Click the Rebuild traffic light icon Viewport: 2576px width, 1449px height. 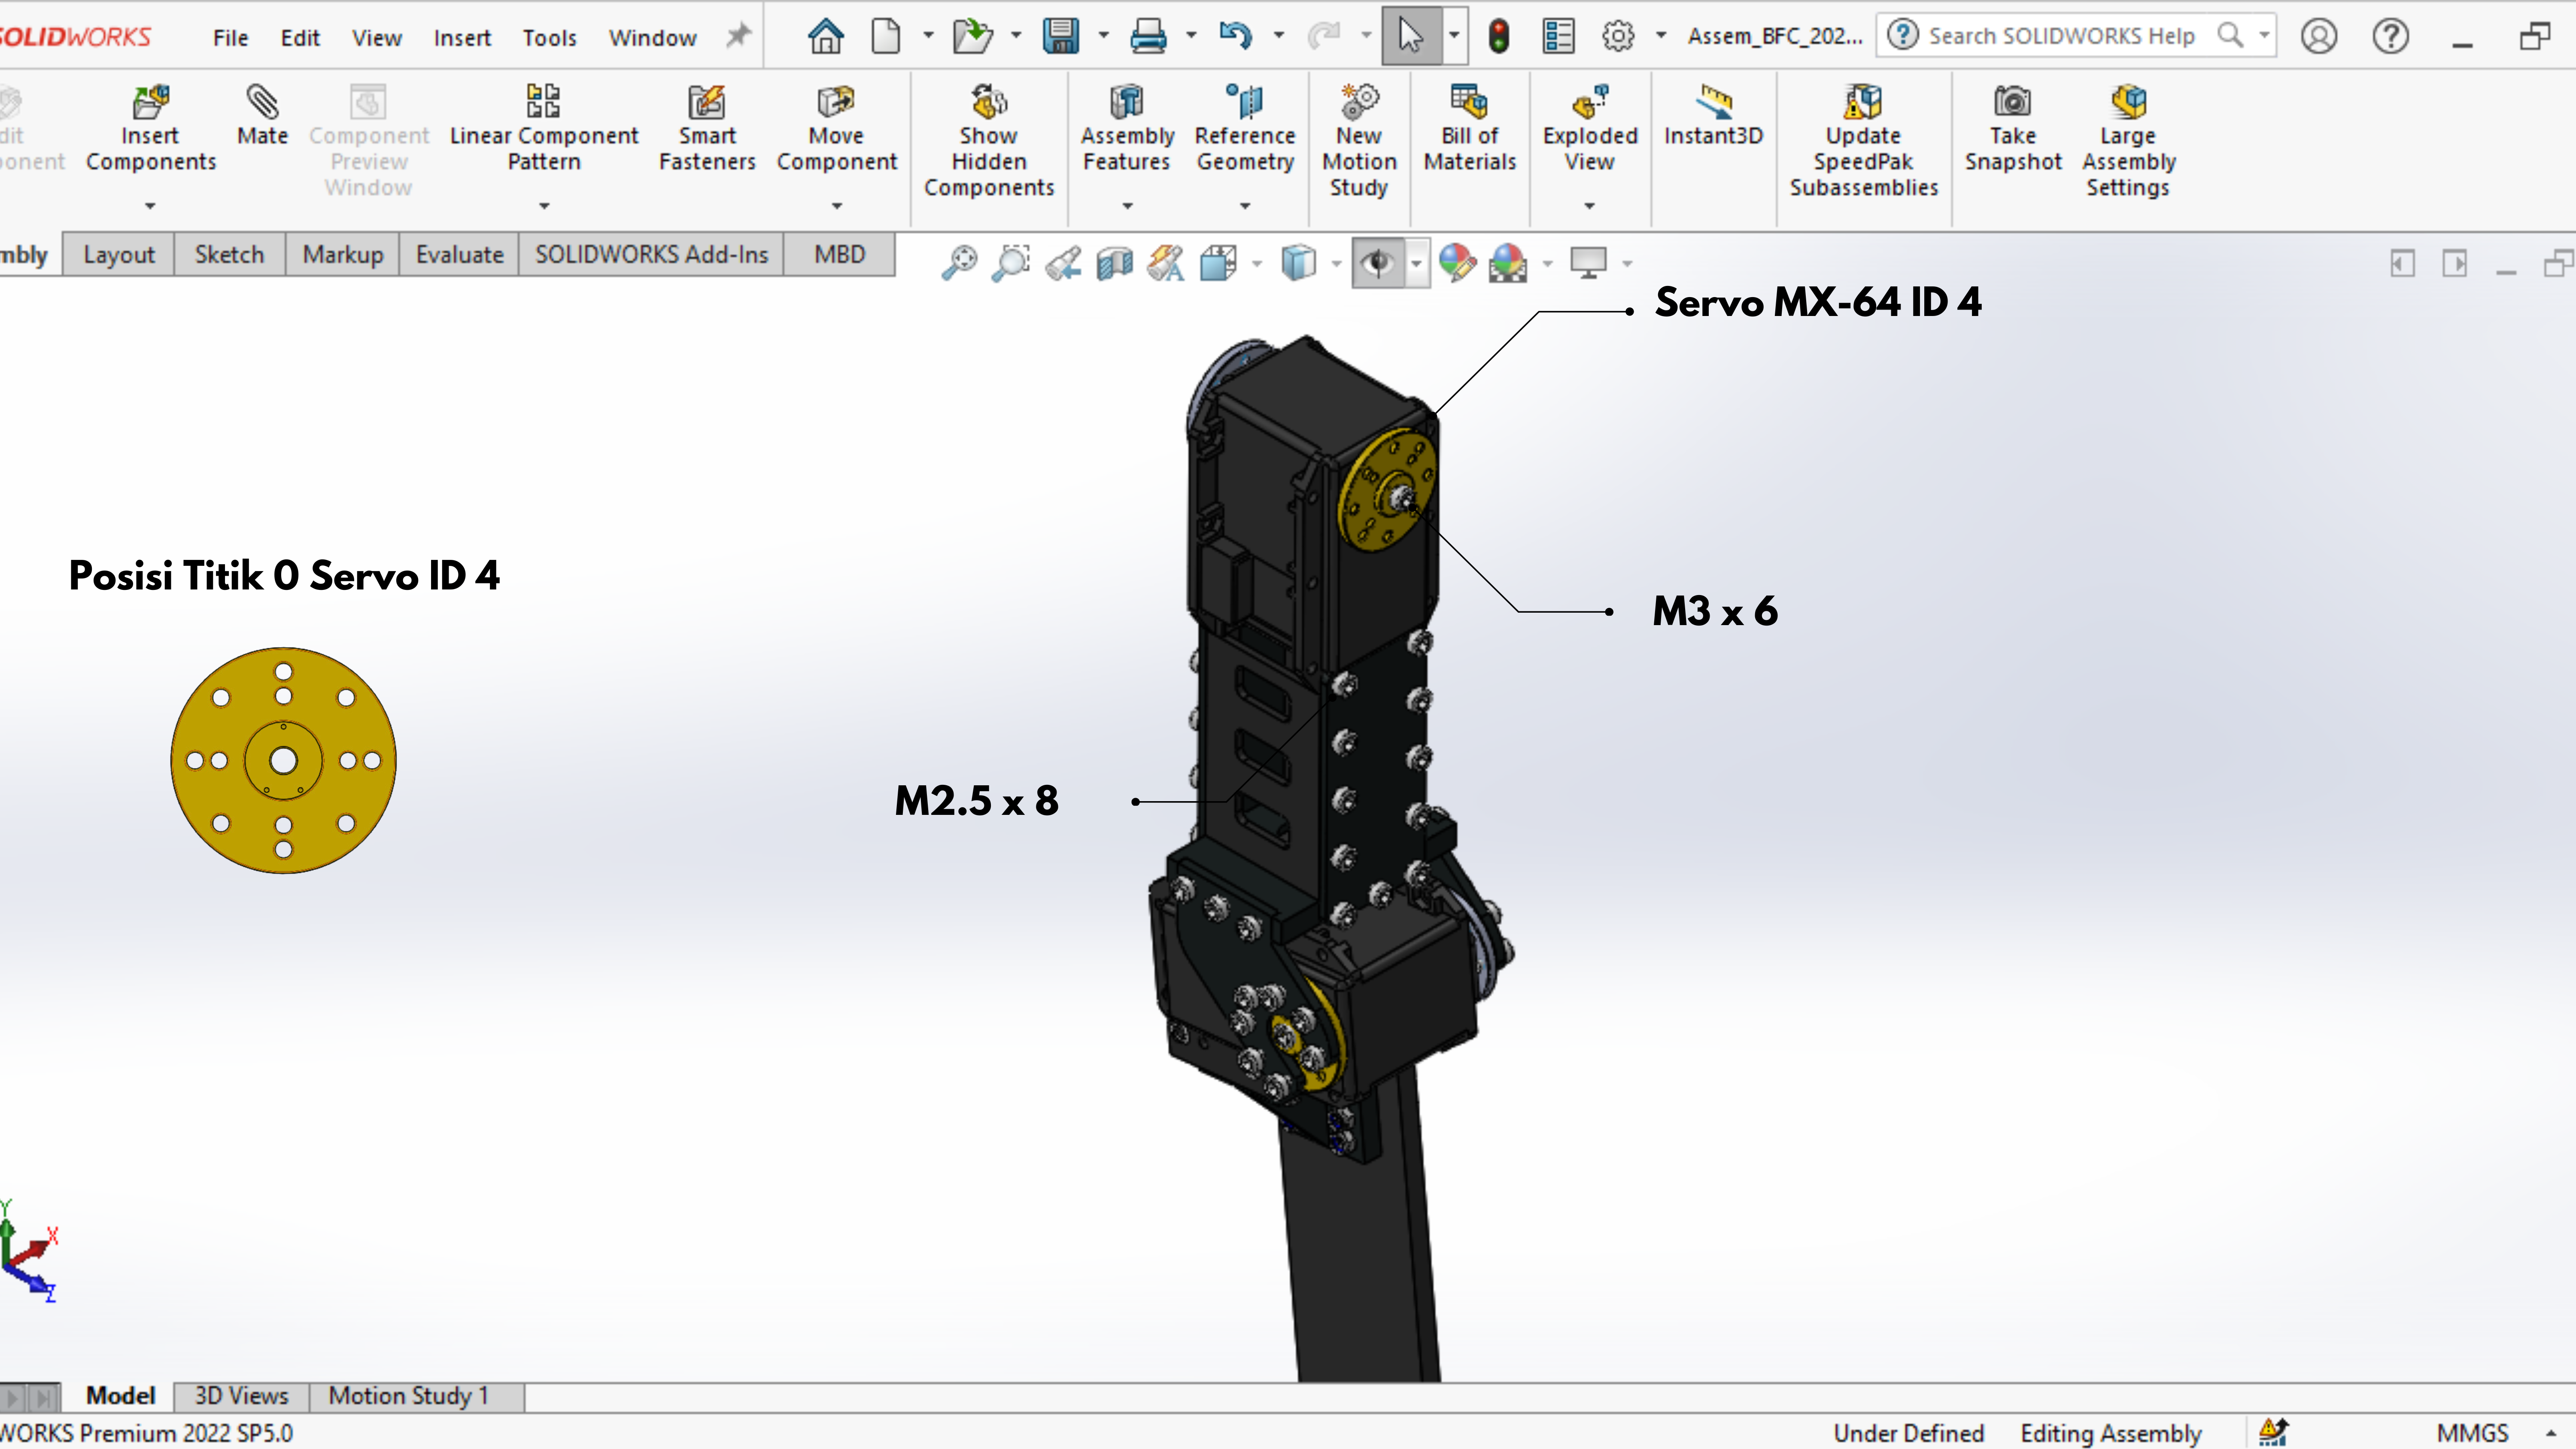pyautogui.click(x=1498, y=37)
